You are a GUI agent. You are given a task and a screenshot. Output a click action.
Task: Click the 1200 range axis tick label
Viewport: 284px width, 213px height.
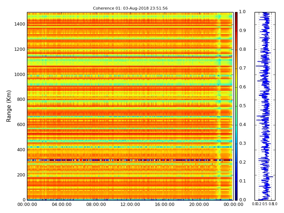20,49
